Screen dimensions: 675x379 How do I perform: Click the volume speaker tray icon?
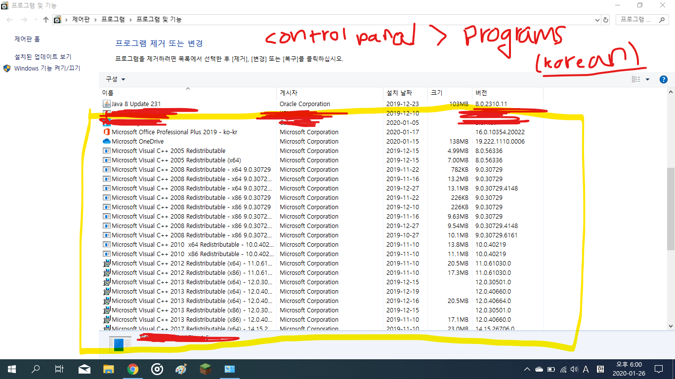coord(574,369)
